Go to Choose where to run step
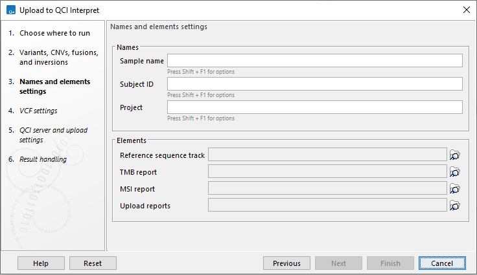Screen dimensions: 477x275 pyautogui.click(x=54, y=33)
